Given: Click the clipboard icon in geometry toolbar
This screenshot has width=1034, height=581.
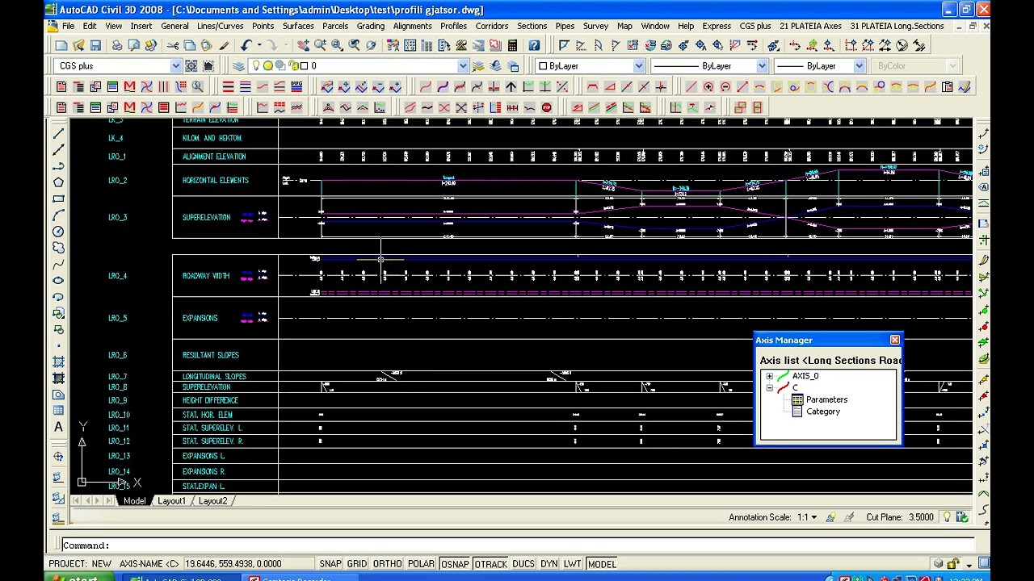Looking at the screenshot, I should pyautogui.click(x=947, y=86).
